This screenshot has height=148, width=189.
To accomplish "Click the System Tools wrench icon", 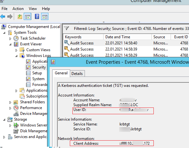I will point(10,32).
